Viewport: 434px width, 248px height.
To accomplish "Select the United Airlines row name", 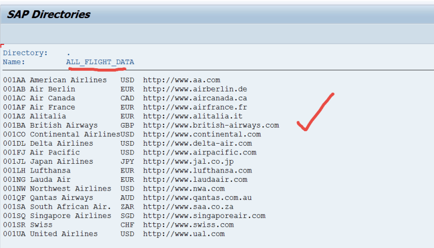I will (64, 234).
